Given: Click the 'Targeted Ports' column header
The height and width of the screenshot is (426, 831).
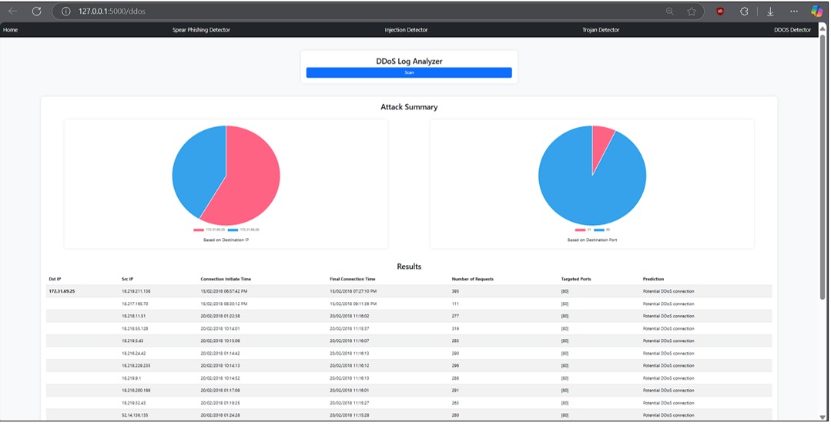Looking at the screenshot, I should click(x=576, y=279).
